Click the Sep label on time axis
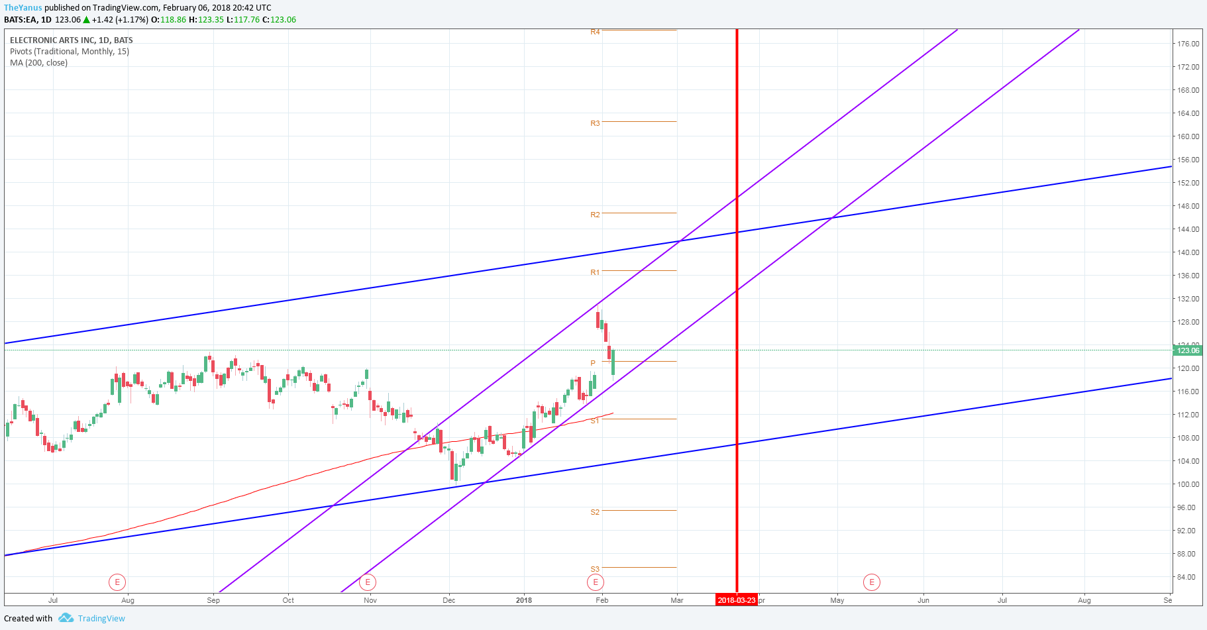Viewport: 1207px width, 630px height. [213, 600]
